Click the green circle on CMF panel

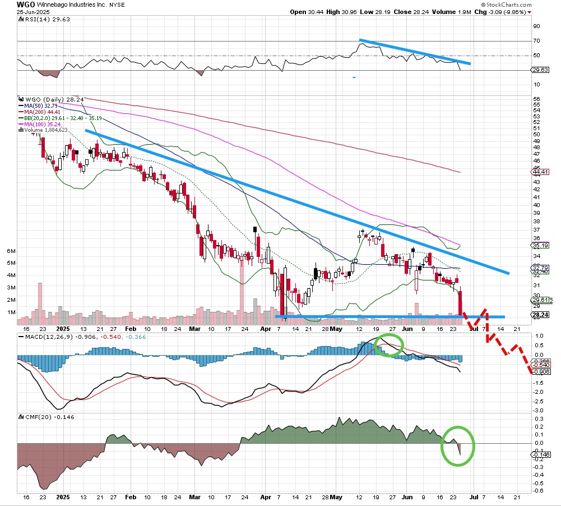458,445
